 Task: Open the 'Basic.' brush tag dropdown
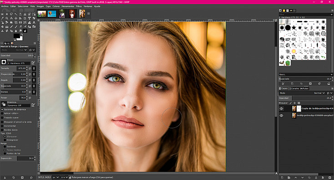click(306, 74)
